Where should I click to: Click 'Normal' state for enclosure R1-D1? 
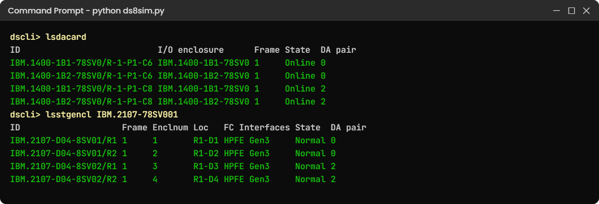pyautogui.click(x=310, y=140)
